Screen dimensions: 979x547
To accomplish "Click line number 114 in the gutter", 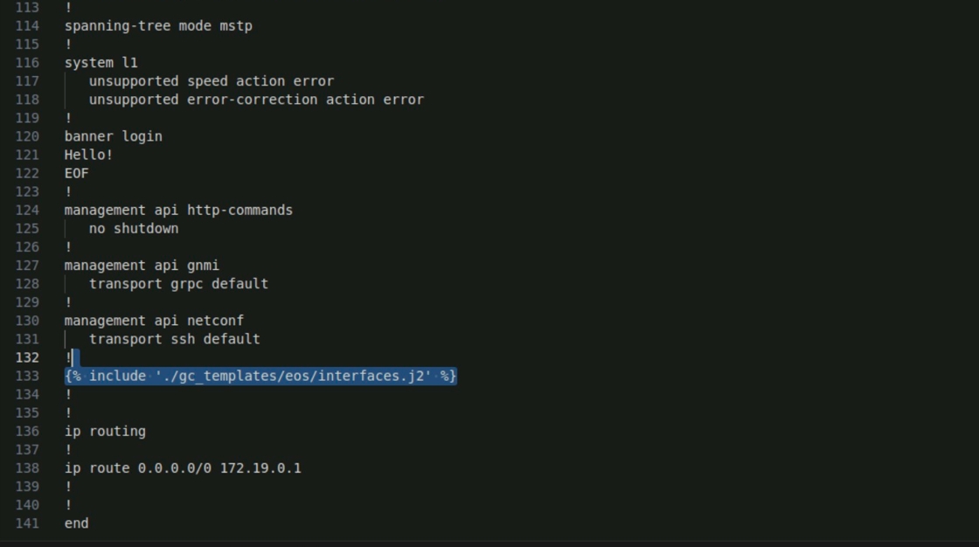I will [27, 26].
